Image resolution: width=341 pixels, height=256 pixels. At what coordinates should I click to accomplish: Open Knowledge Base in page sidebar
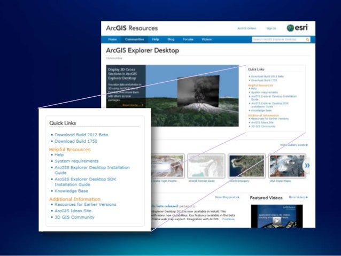[261, 111]
